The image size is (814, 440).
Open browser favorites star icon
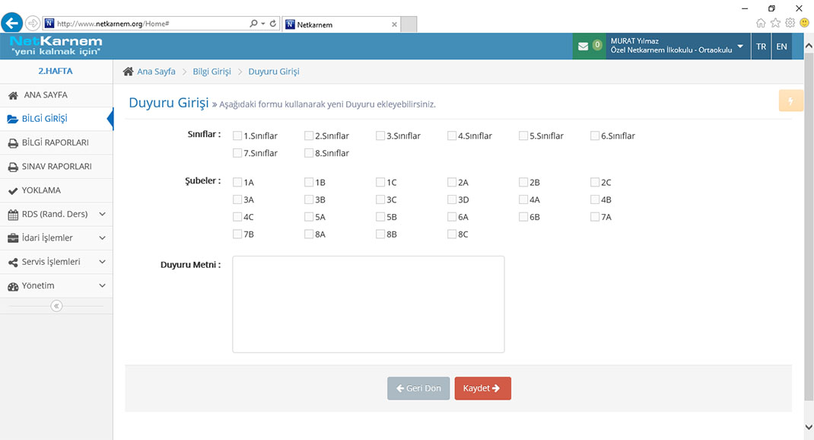[x=775, y=23]
